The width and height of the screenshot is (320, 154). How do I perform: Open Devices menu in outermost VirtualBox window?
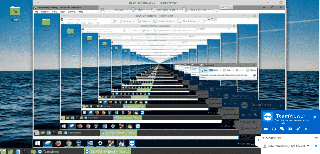(x=72, y=11)
